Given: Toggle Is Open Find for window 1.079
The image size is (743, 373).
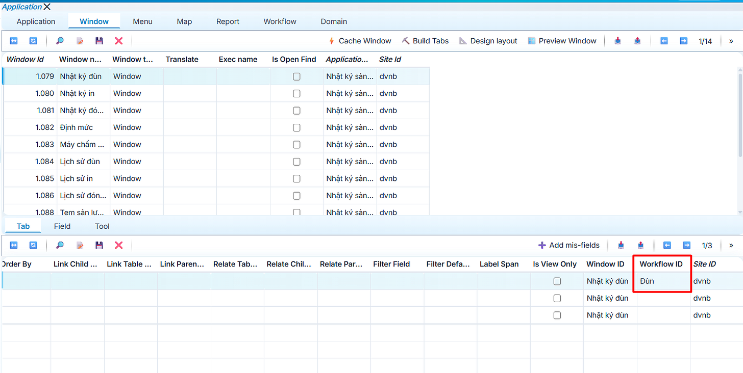Looking at the screenshot, I should coord(296,76).
